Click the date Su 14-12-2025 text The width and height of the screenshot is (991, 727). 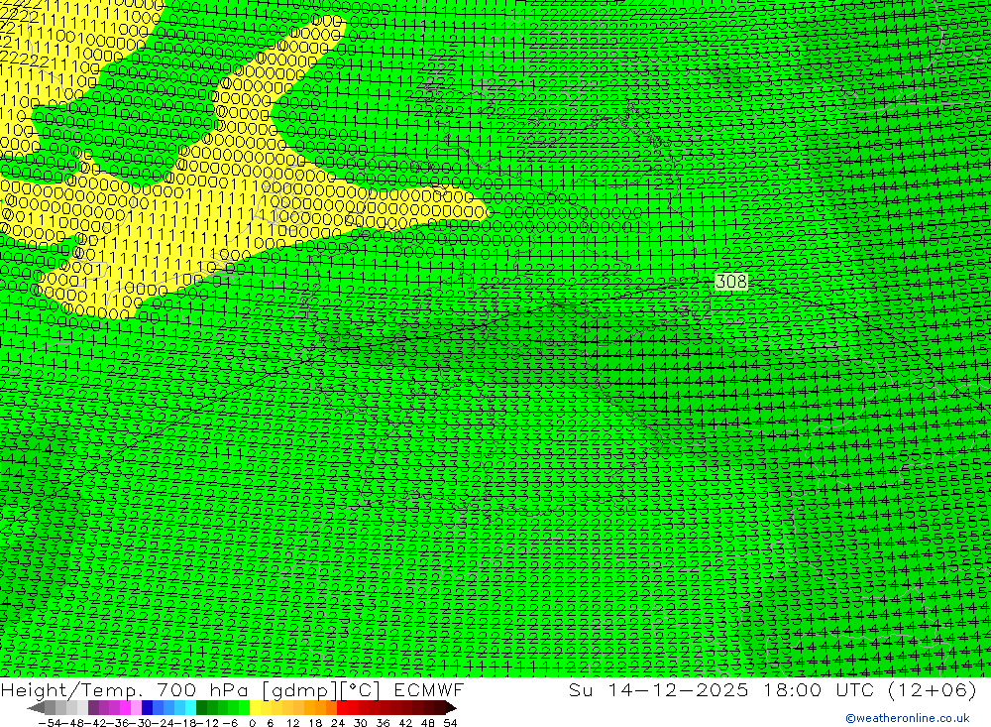658,689
